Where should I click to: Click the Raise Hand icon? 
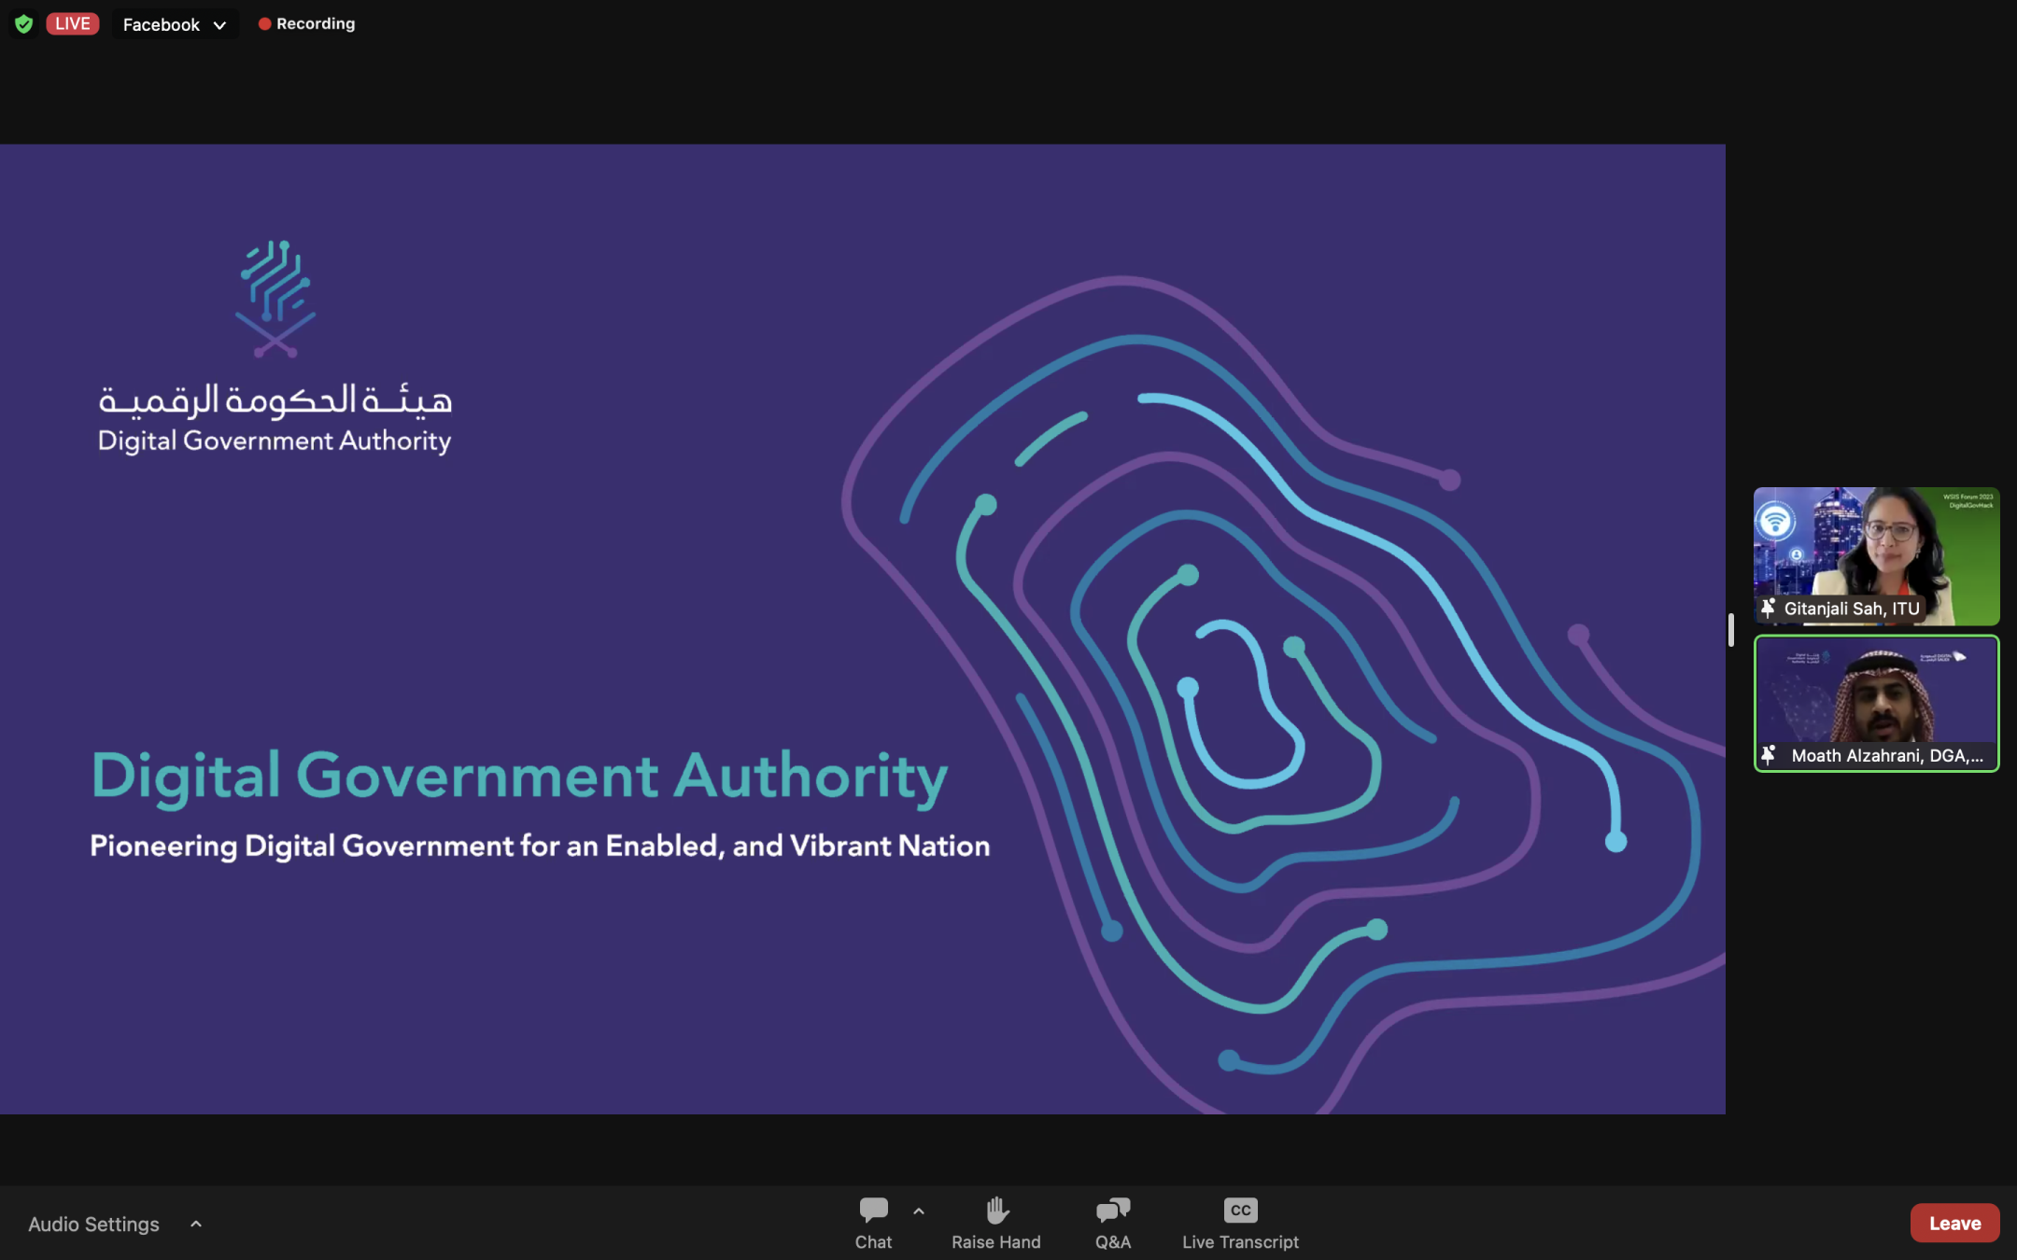pyautogui.click(x=996, y=1210)
